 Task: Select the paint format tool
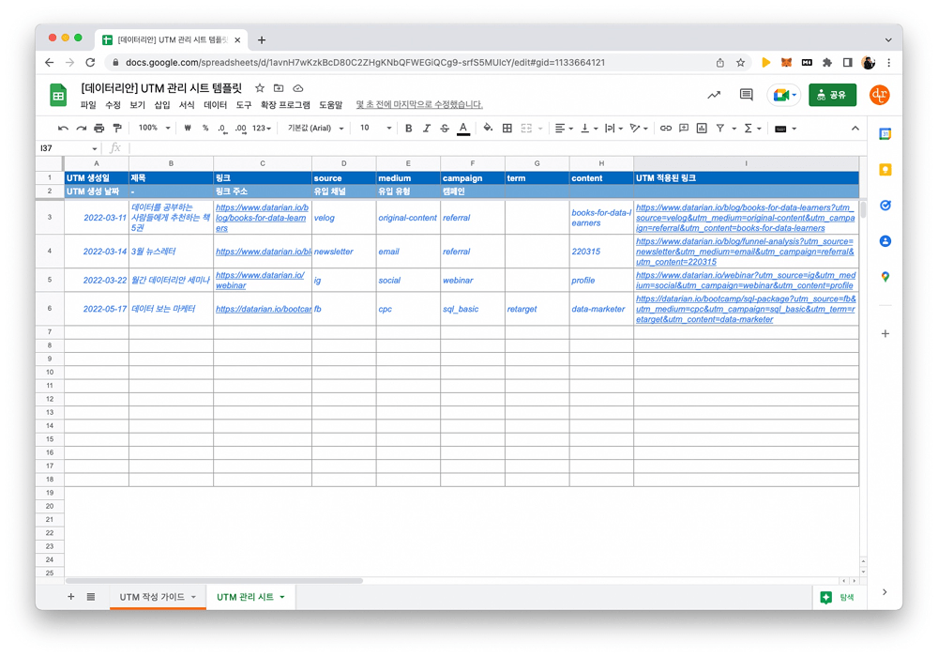[117, 129]
